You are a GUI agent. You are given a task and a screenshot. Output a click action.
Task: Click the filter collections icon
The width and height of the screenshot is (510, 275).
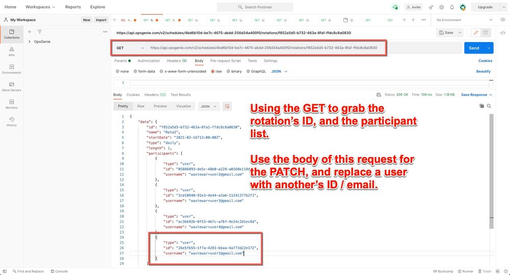40,32
